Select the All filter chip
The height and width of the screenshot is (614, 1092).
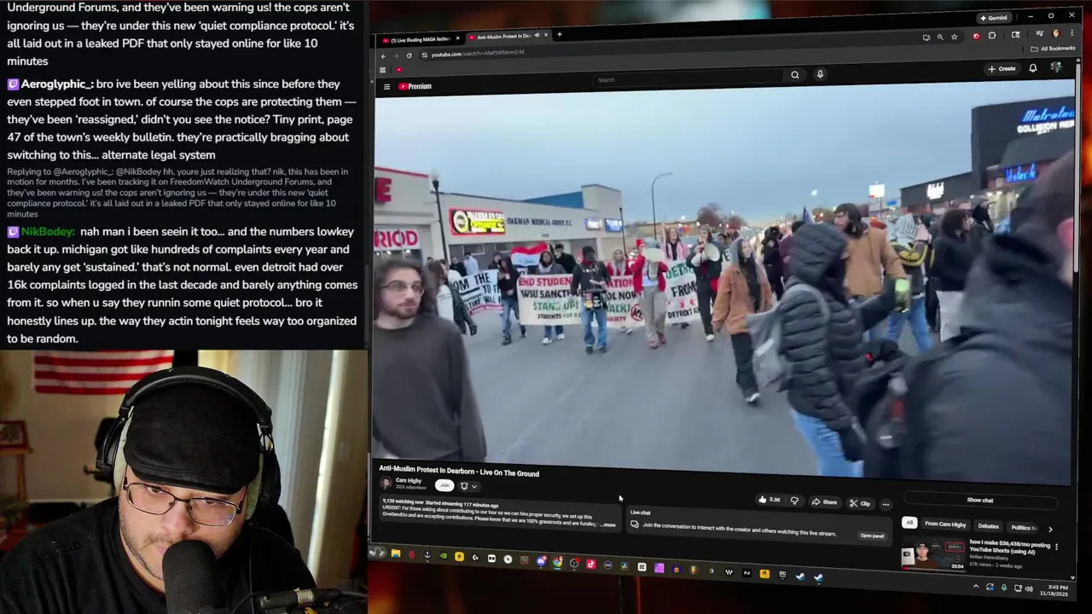coord(909,523)
